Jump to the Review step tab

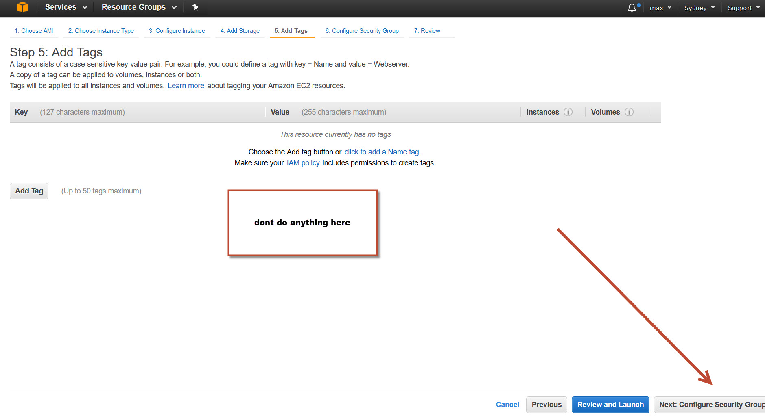pyautogui.click(x=427, y=31)
